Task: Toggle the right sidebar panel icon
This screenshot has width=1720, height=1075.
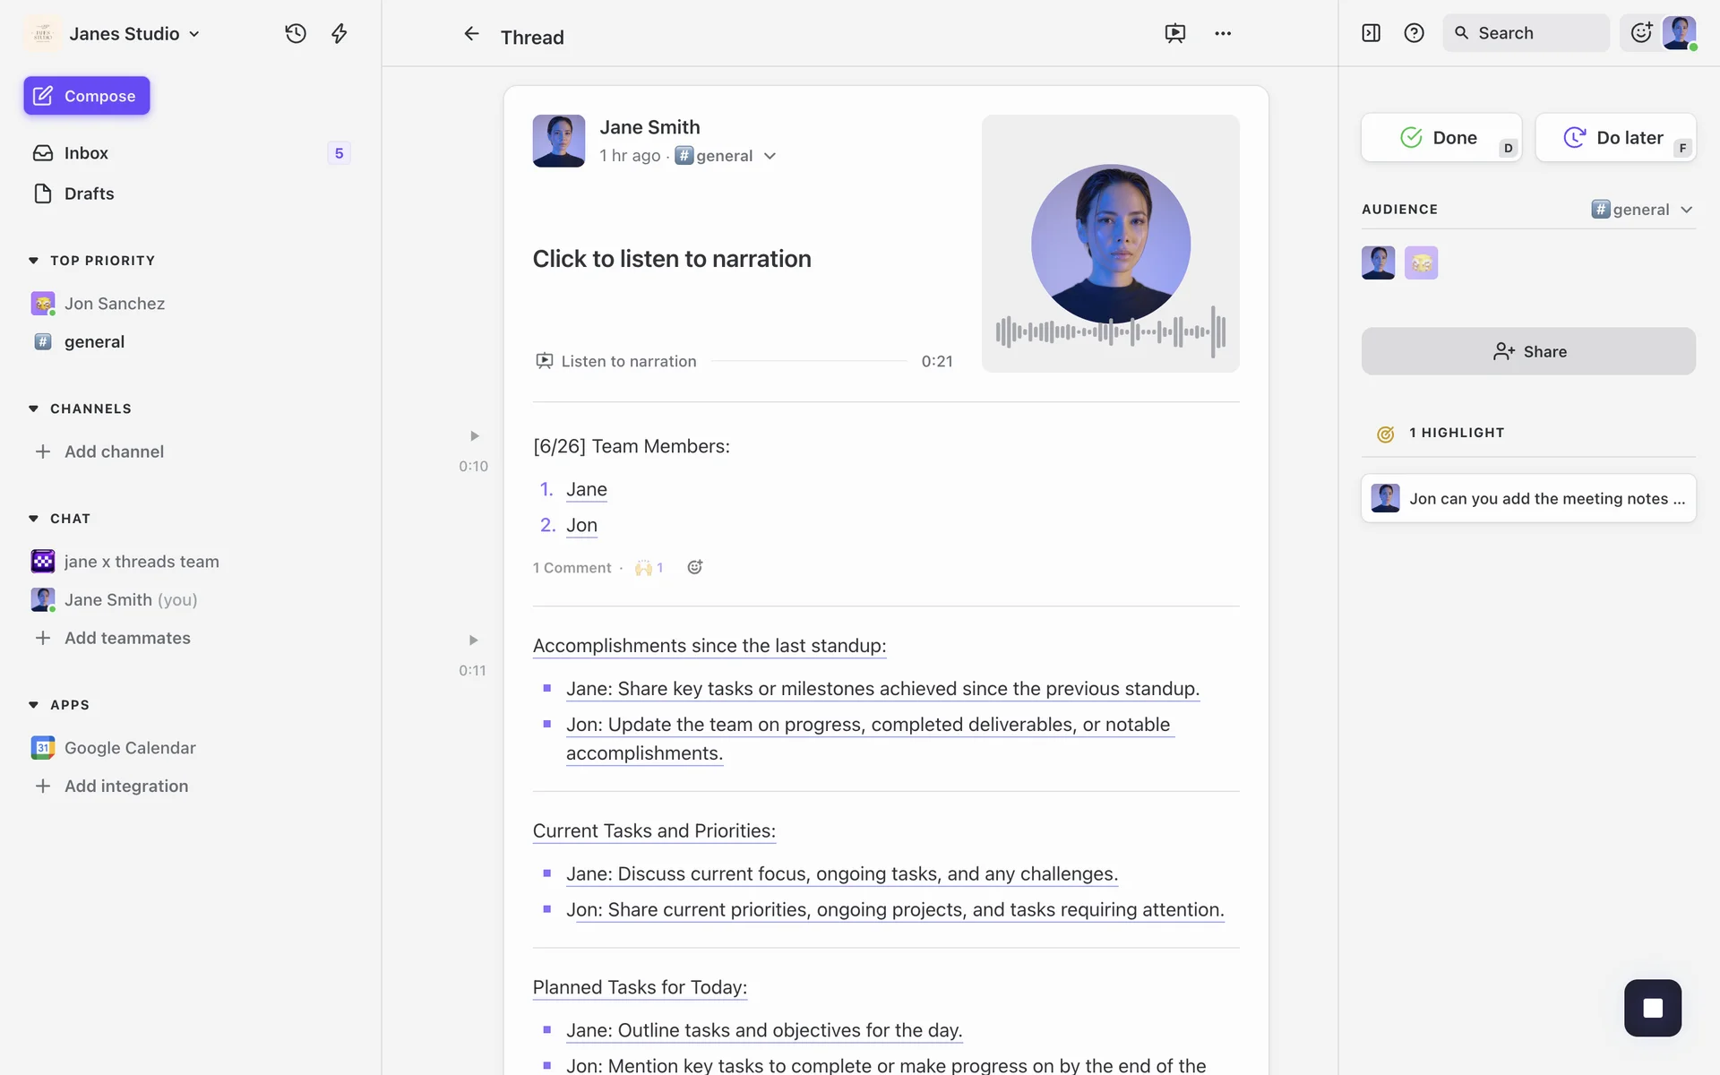Action: (x=1371, y=33)
